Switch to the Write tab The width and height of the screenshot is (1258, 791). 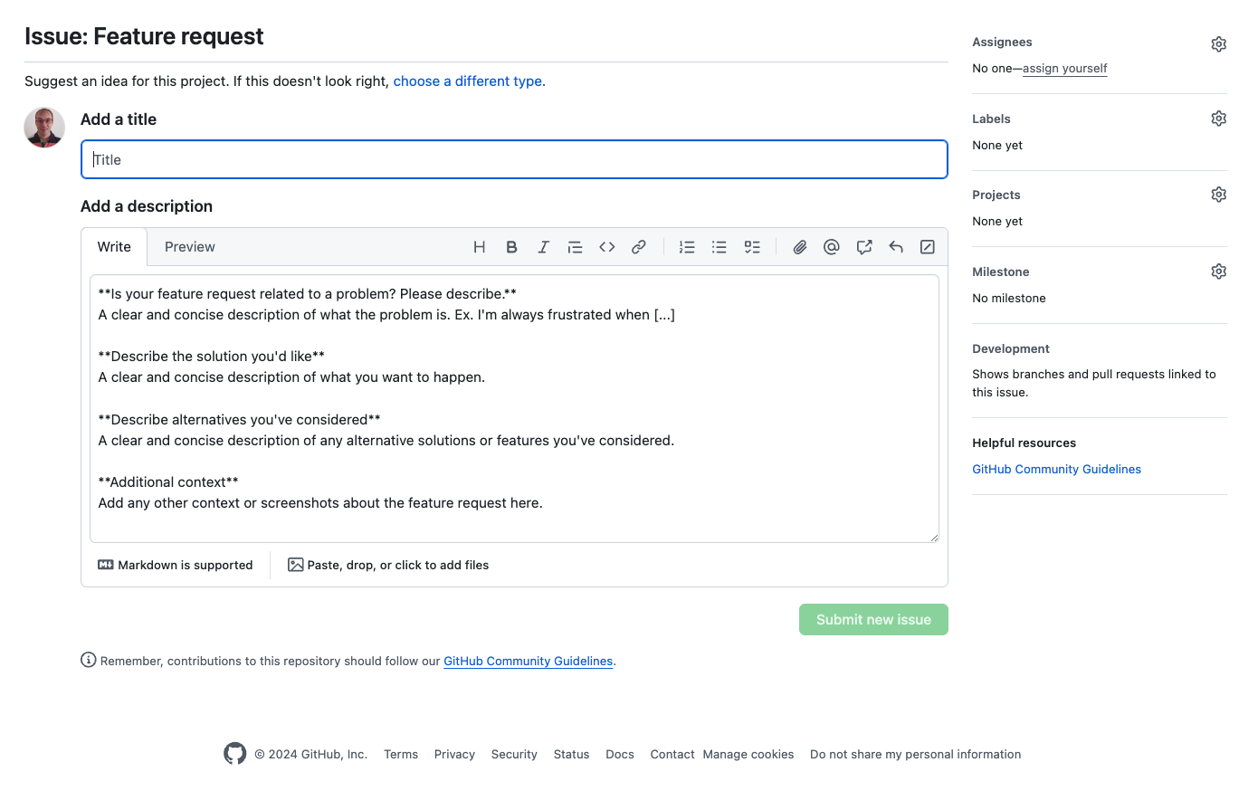[114, 247]
